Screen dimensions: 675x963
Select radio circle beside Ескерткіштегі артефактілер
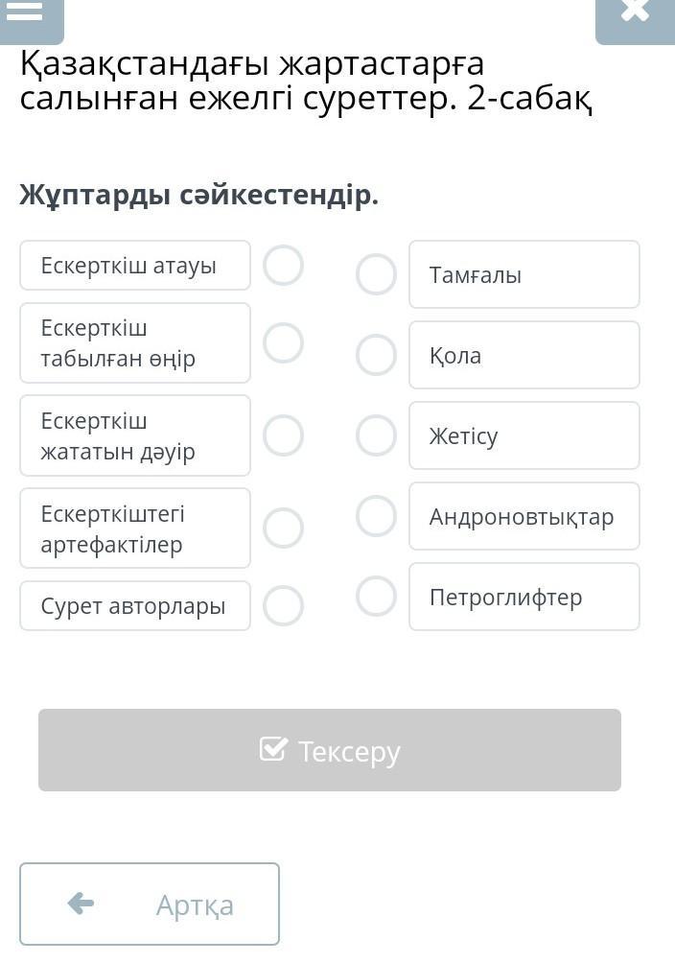[x=284, y=528]
